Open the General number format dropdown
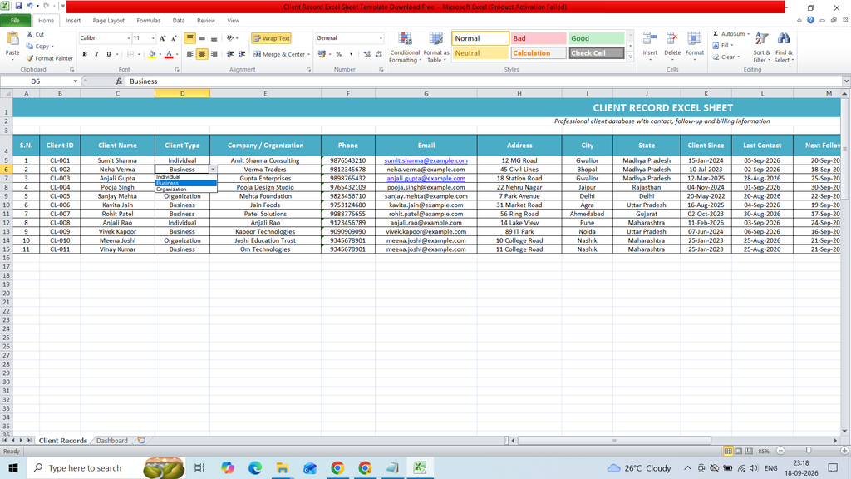The height and width of the screenshot is (479, 851). pos(381,38)
